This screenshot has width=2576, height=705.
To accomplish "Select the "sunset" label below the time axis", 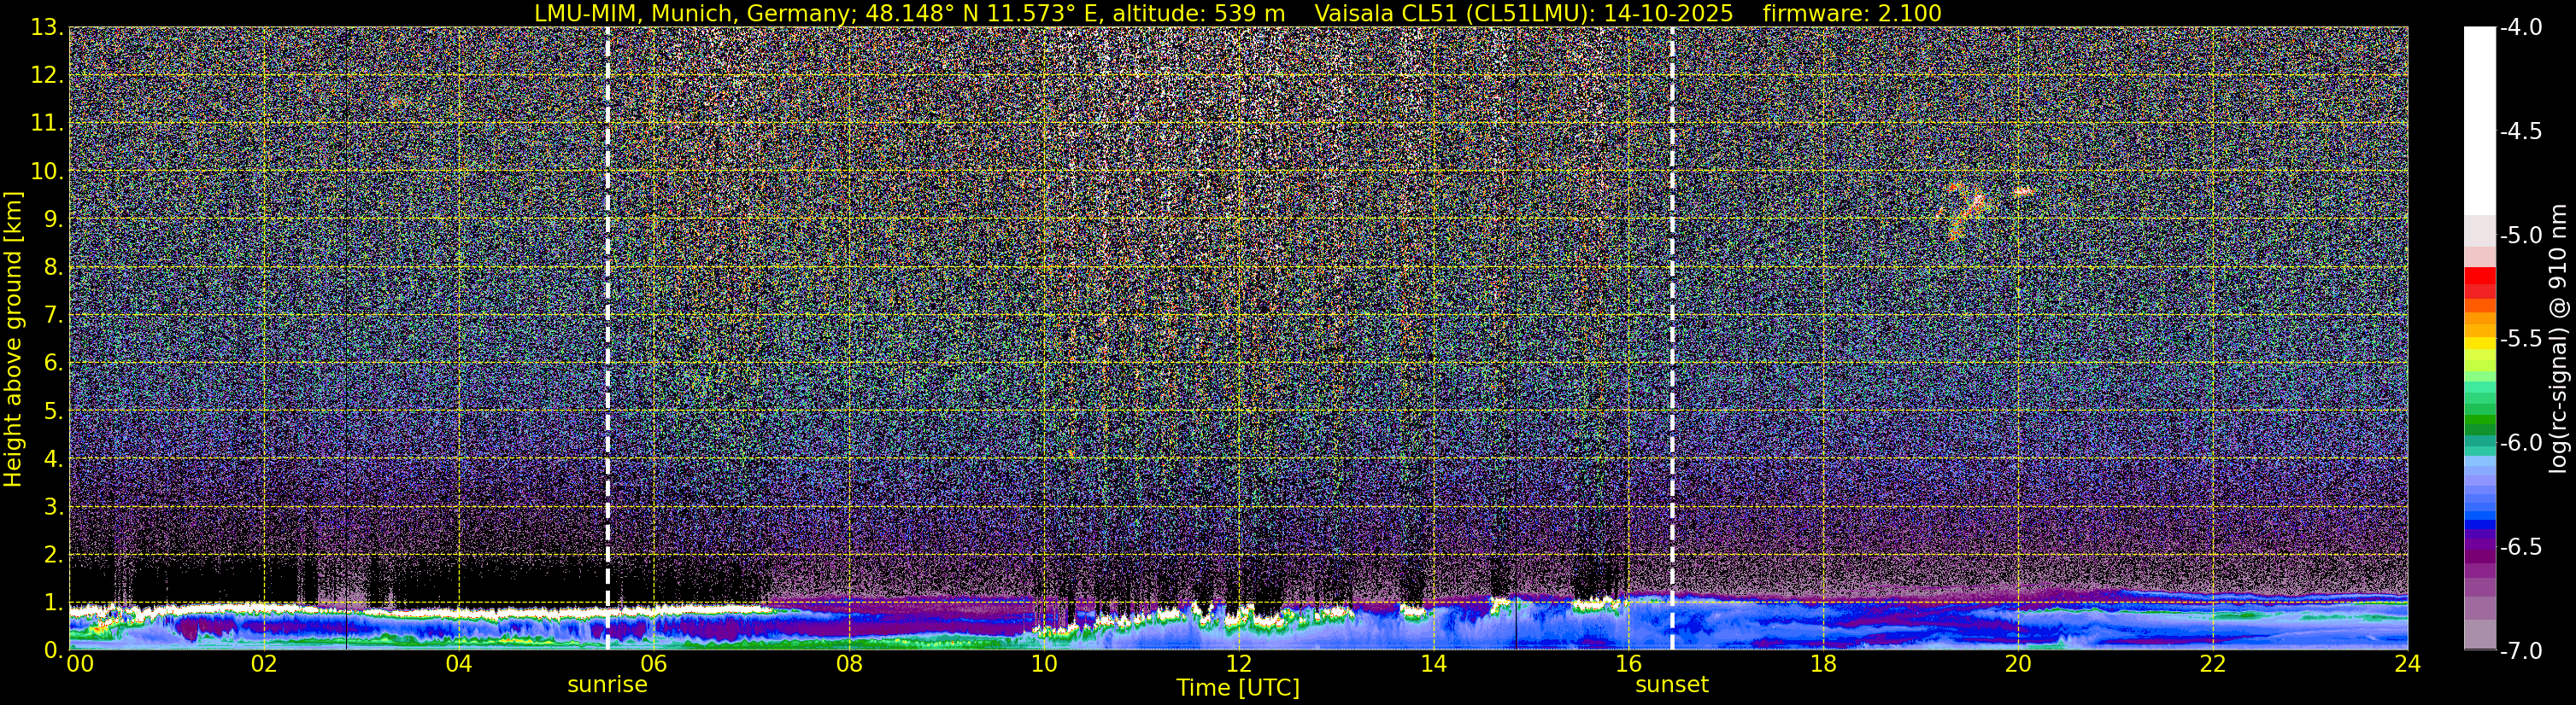I will click(1672, 685).
